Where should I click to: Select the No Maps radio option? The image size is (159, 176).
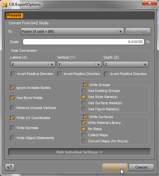point(84,129)
